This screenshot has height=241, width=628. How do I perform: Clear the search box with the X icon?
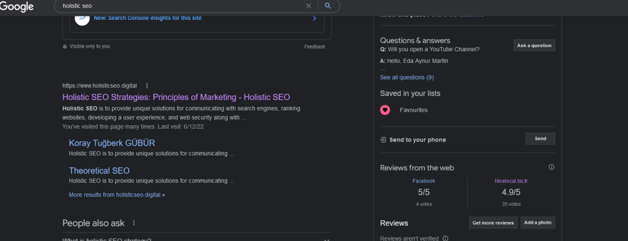click(308, 6)
